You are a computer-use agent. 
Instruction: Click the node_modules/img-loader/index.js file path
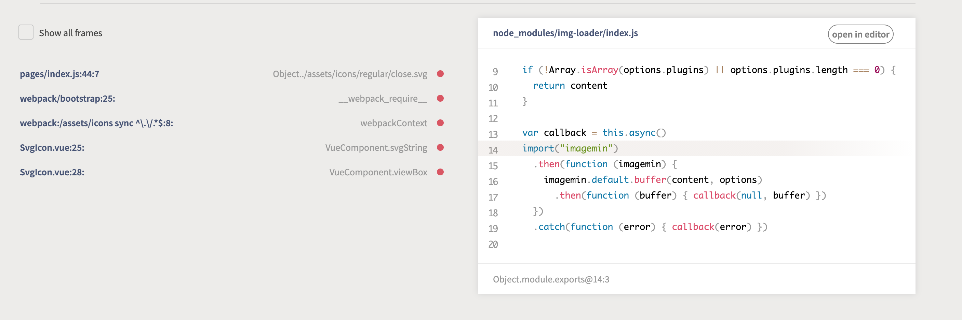tap(565, 33)
